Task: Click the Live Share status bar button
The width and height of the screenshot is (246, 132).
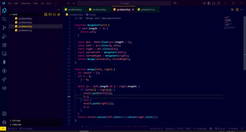Action: pos(26,129)
